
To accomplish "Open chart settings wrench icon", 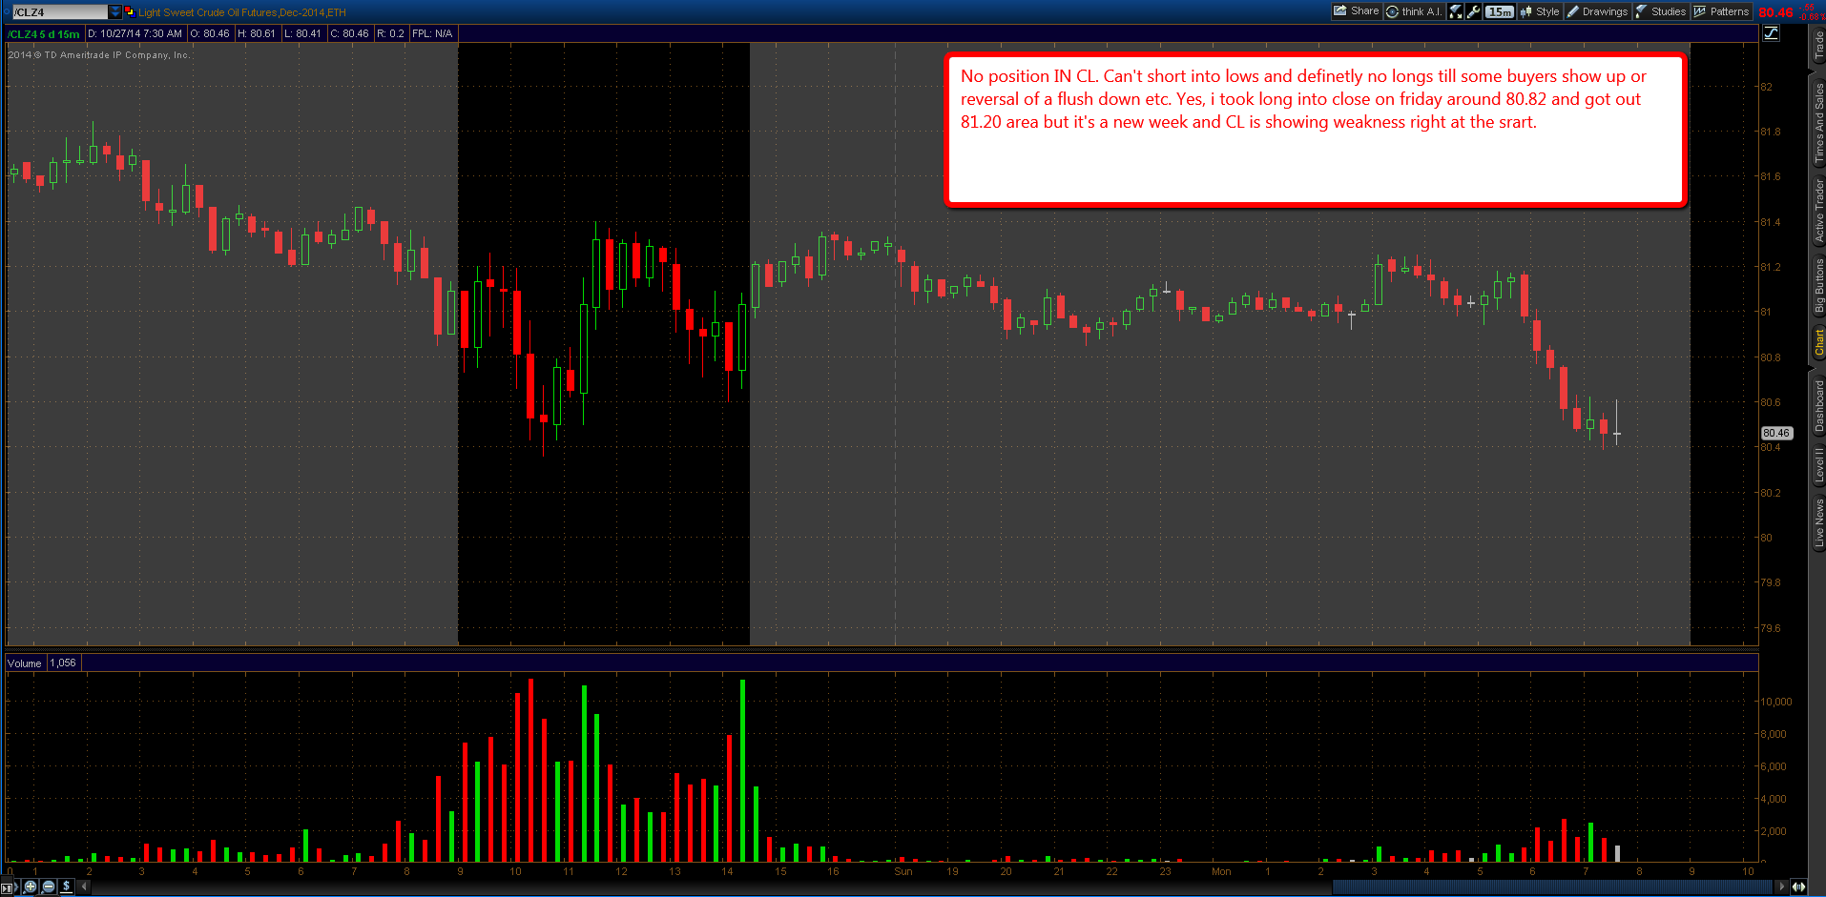I will coord(1474,11).
